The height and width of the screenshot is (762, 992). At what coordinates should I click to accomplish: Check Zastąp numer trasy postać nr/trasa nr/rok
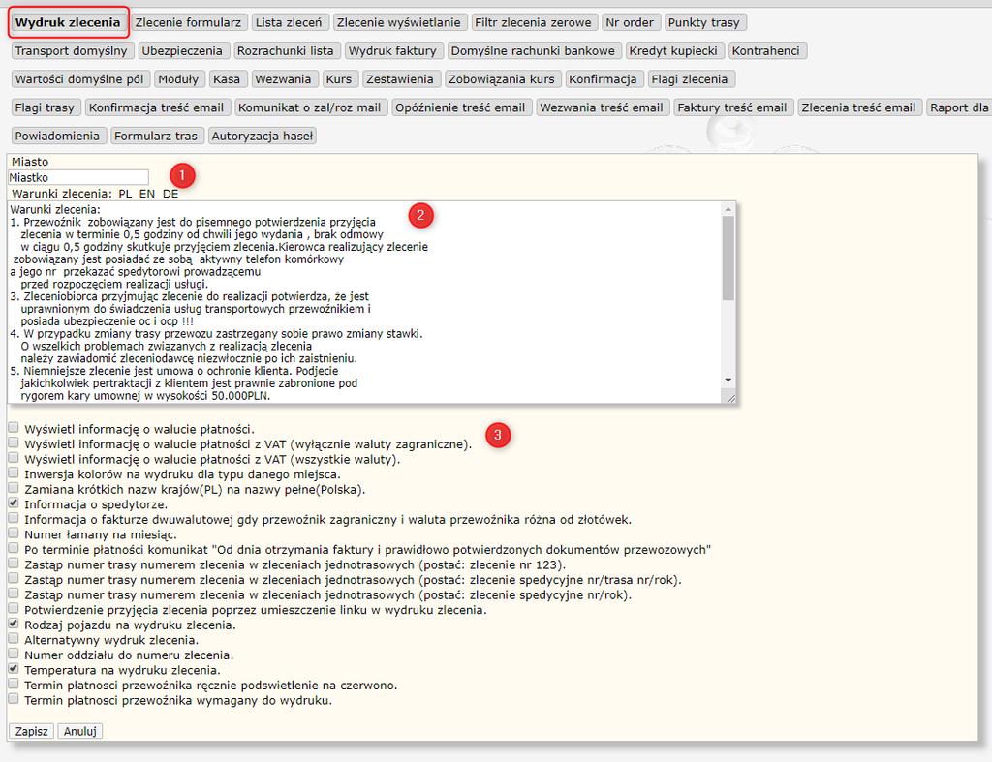point(14,578)
